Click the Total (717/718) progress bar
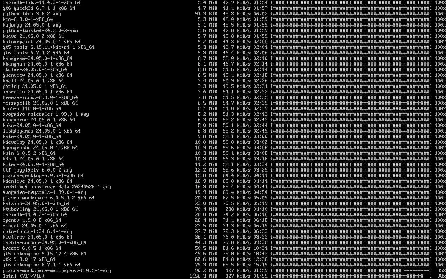 351,276
